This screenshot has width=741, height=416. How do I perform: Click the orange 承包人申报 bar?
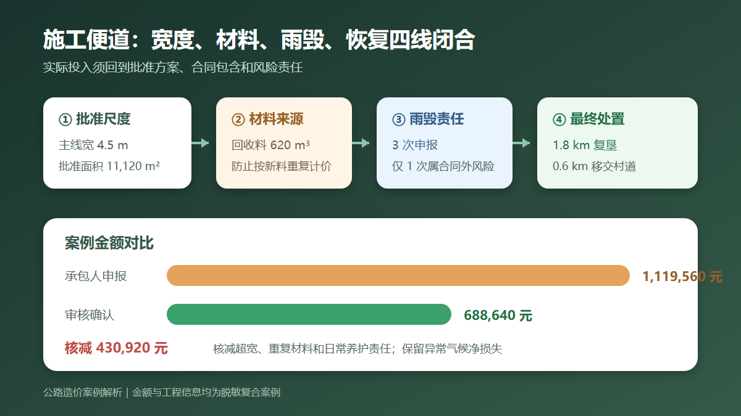tap(398, 275)
